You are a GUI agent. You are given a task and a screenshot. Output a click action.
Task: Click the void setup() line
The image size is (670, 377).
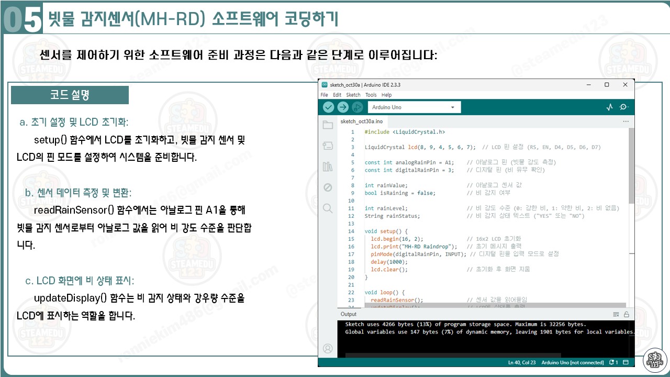[386, 231]
